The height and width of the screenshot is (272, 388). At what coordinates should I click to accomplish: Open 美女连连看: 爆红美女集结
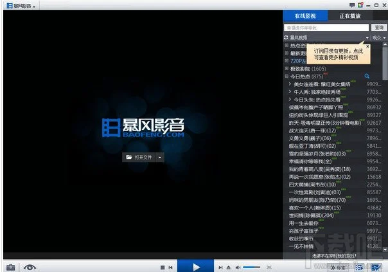322,84
